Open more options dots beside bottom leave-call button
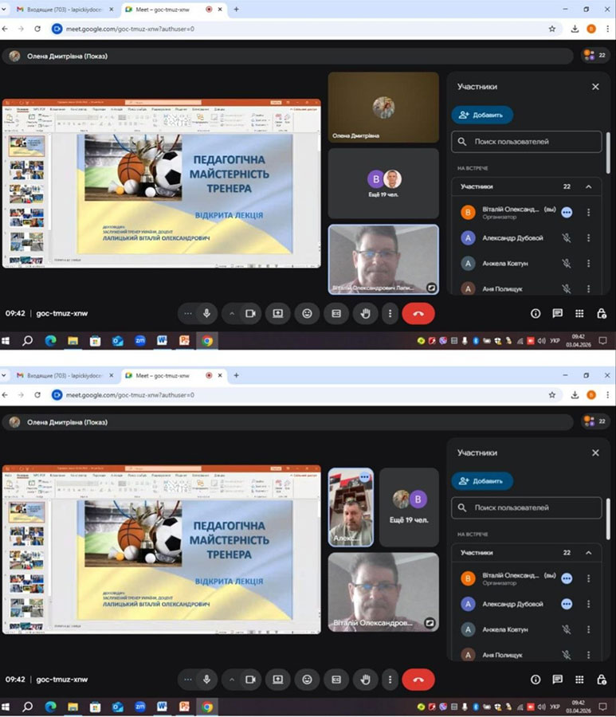 click(x=390, y=680)
